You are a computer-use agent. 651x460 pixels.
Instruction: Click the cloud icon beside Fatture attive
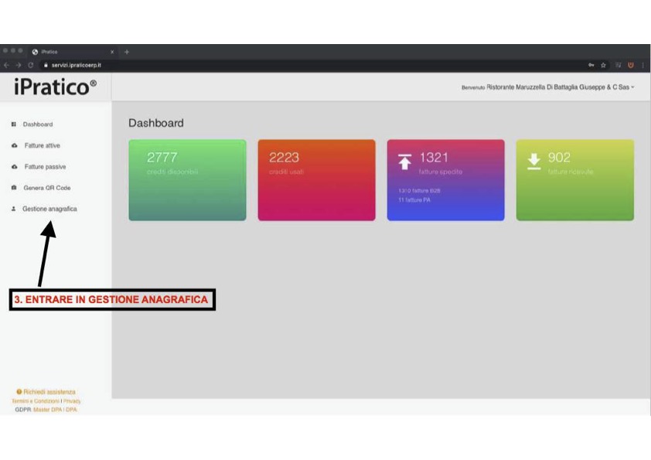click(14, 145)
